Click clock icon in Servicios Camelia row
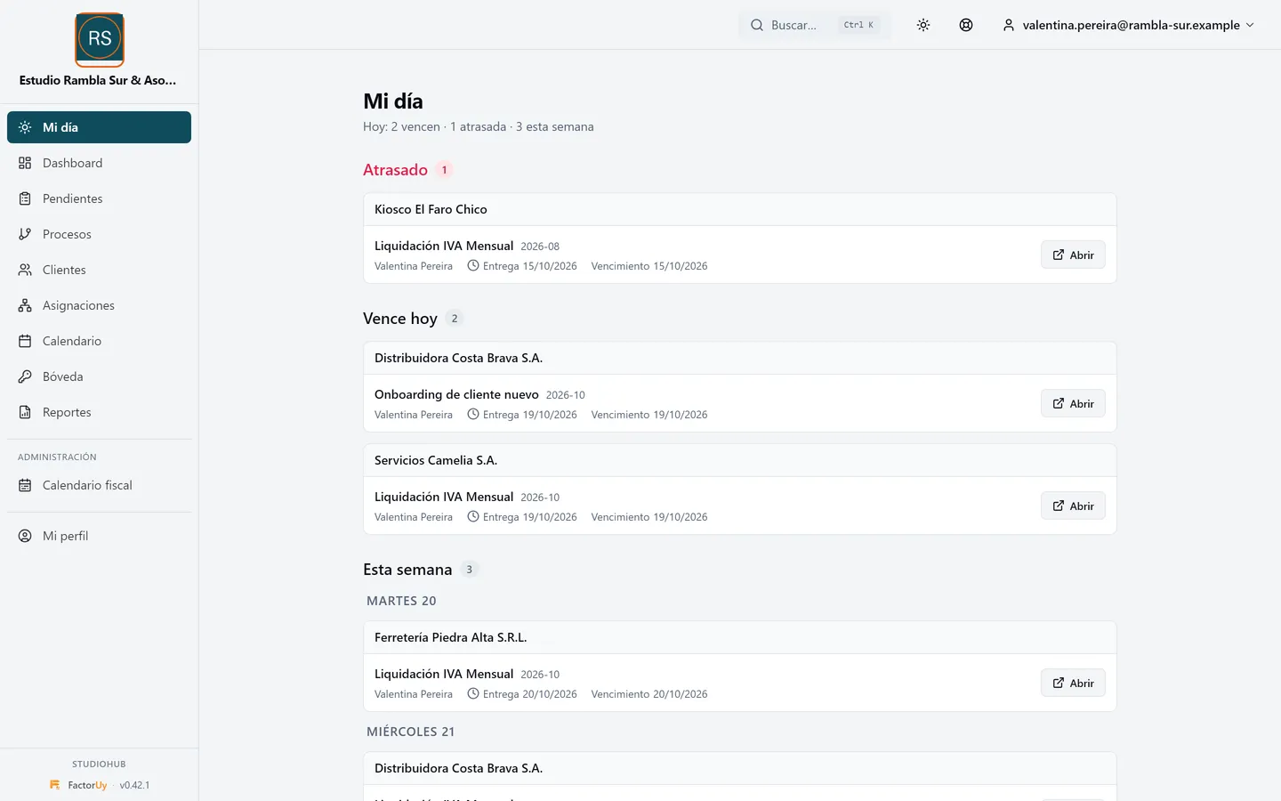The height and width of the screenshot is (801, 1281). tap(473, 516)
